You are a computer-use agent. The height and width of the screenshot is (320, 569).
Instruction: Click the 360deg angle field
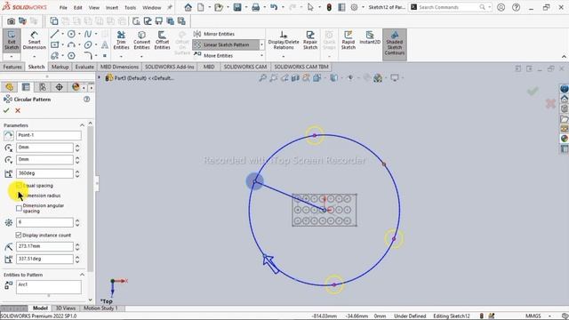click(44, 173)
